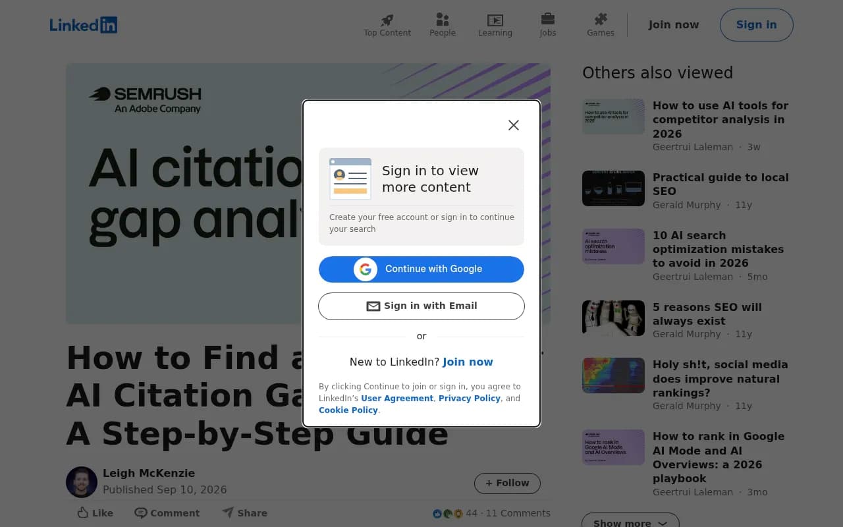Open thumbnail for competitor analysis article
The image size is (843, 527).
point(613,117)
